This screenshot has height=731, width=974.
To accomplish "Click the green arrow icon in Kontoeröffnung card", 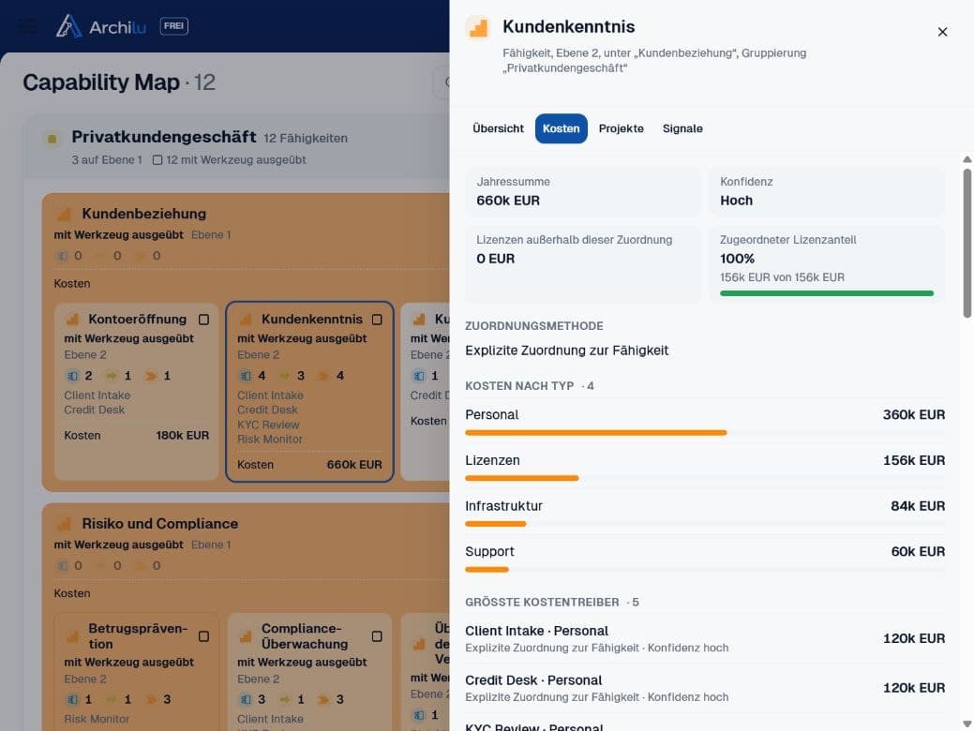I will pos(112,376).
